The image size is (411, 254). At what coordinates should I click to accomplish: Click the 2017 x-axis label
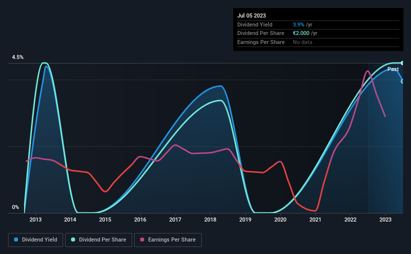(x=175, y=219)
